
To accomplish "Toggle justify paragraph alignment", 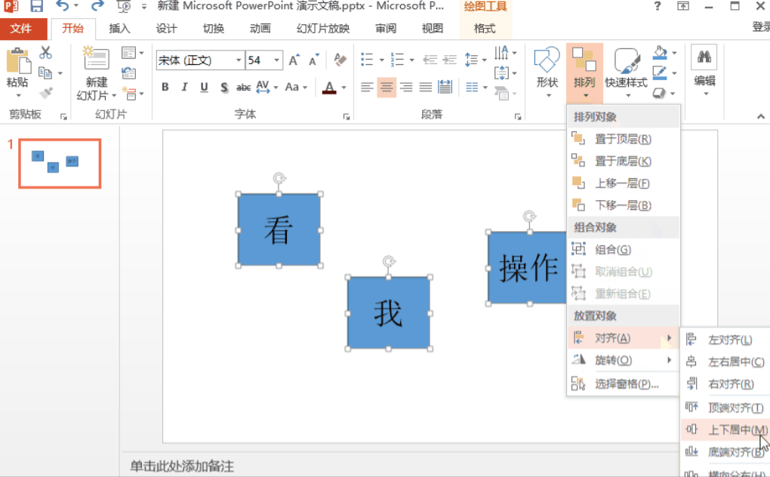I will [426, 88].
